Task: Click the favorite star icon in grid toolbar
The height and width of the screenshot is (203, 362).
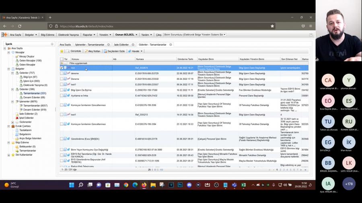Action: (x=62, y=51)
